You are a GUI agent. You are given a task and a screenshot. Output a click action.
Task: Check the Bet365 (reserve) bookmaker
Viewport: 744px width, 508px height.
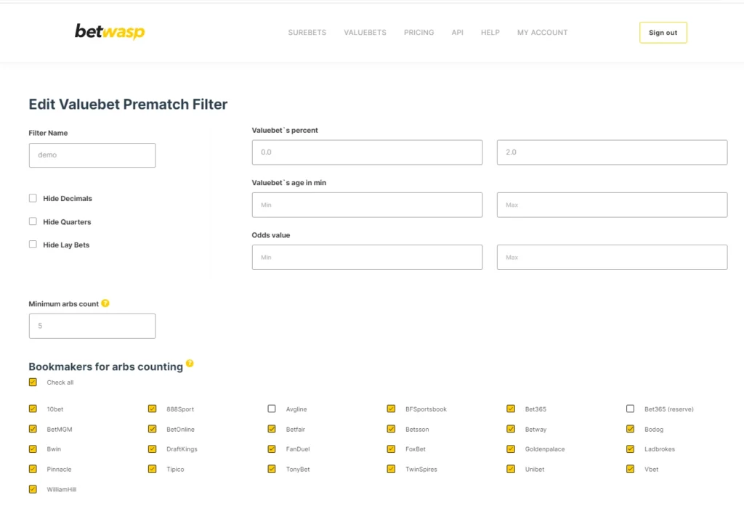(x=630, y=409)
